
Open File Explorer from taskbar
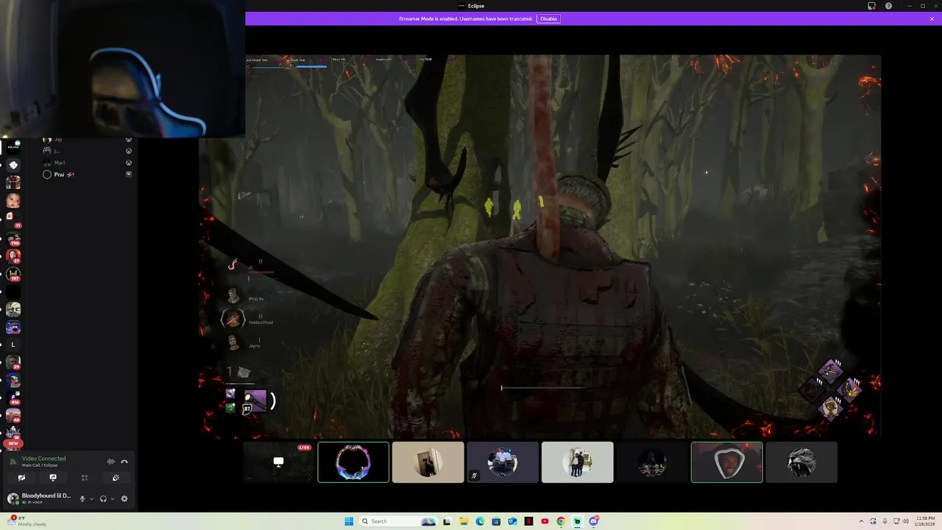point(464,521)
